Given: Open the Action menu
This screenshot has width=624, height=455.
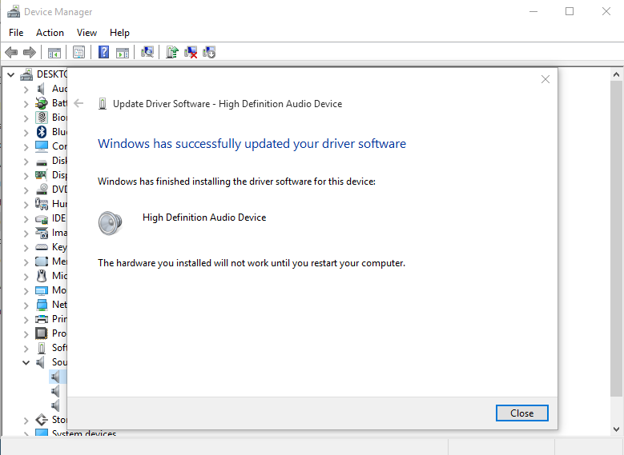Looking at the screenshot, I should pos(50,33).
